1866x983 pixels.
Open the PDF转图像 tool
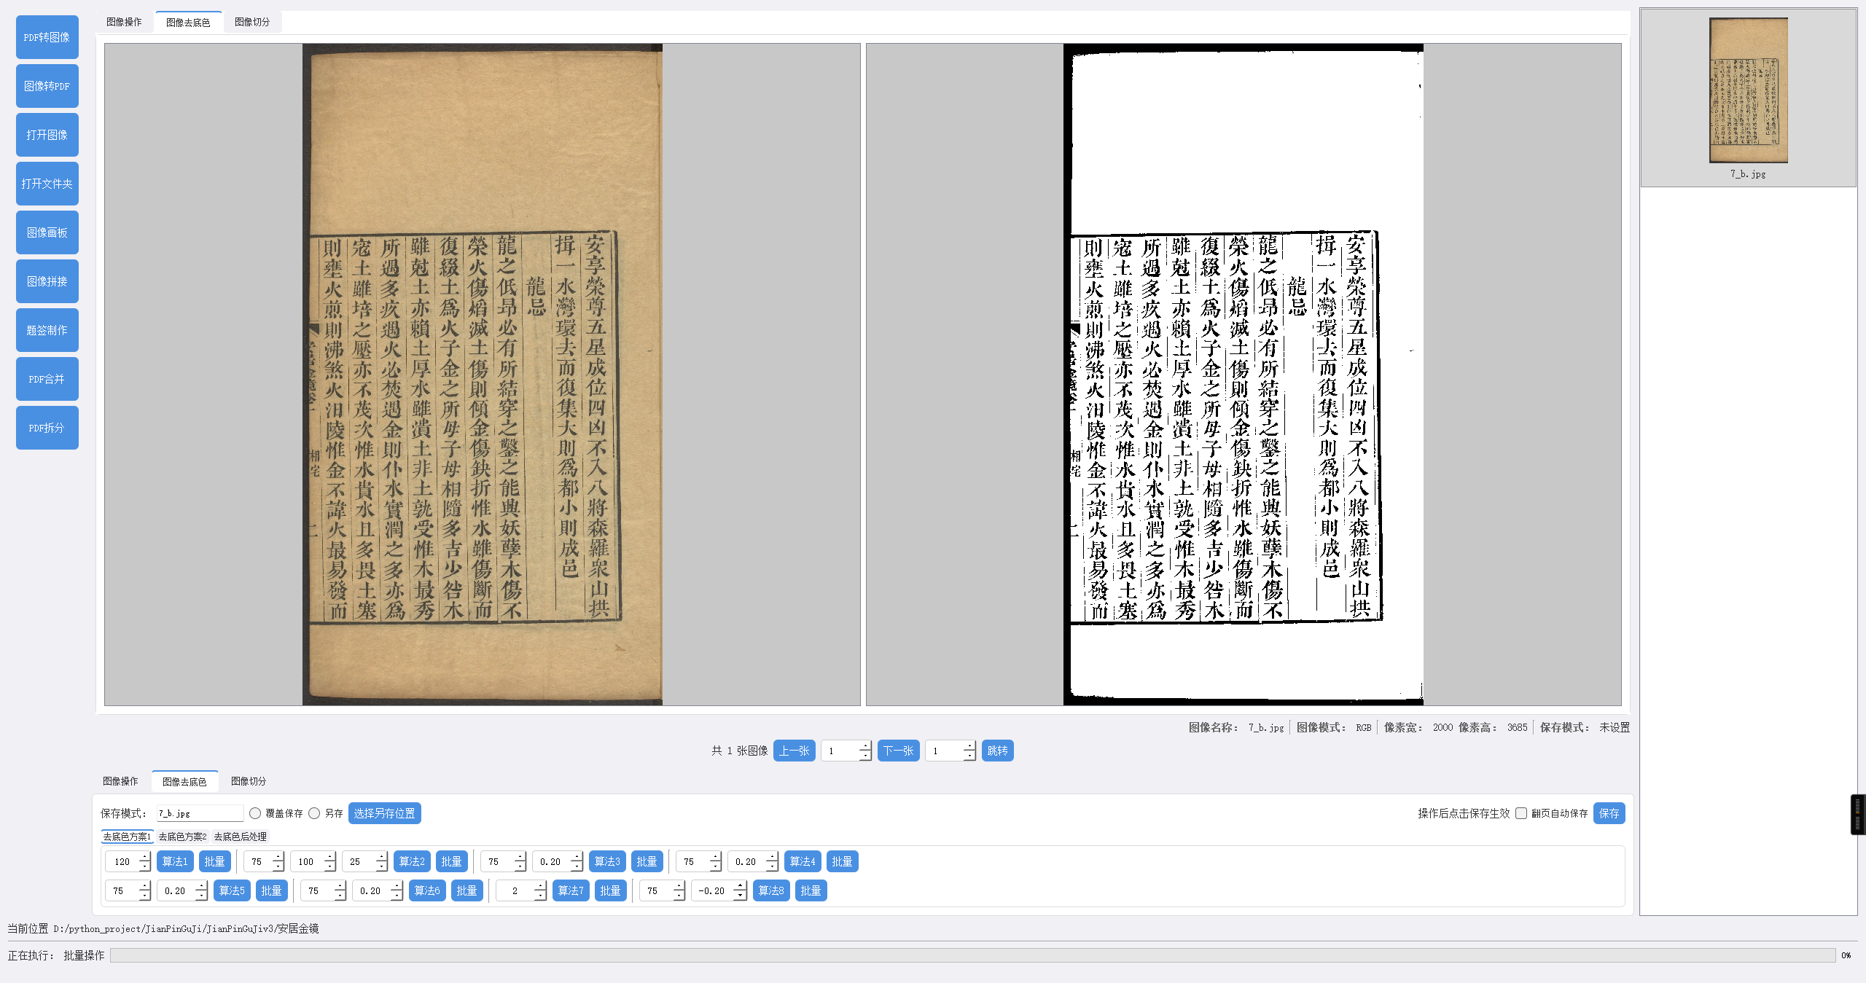[47, 37]
